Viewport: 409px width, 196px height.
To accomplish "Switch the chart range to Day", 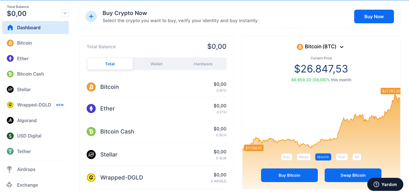I will coord(287,157).
